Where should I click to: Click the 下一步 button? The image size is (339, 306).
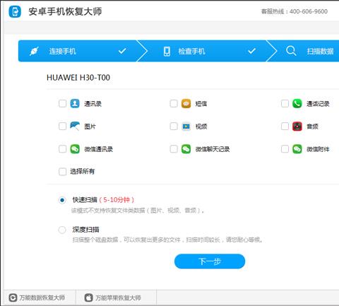point(210,261)
